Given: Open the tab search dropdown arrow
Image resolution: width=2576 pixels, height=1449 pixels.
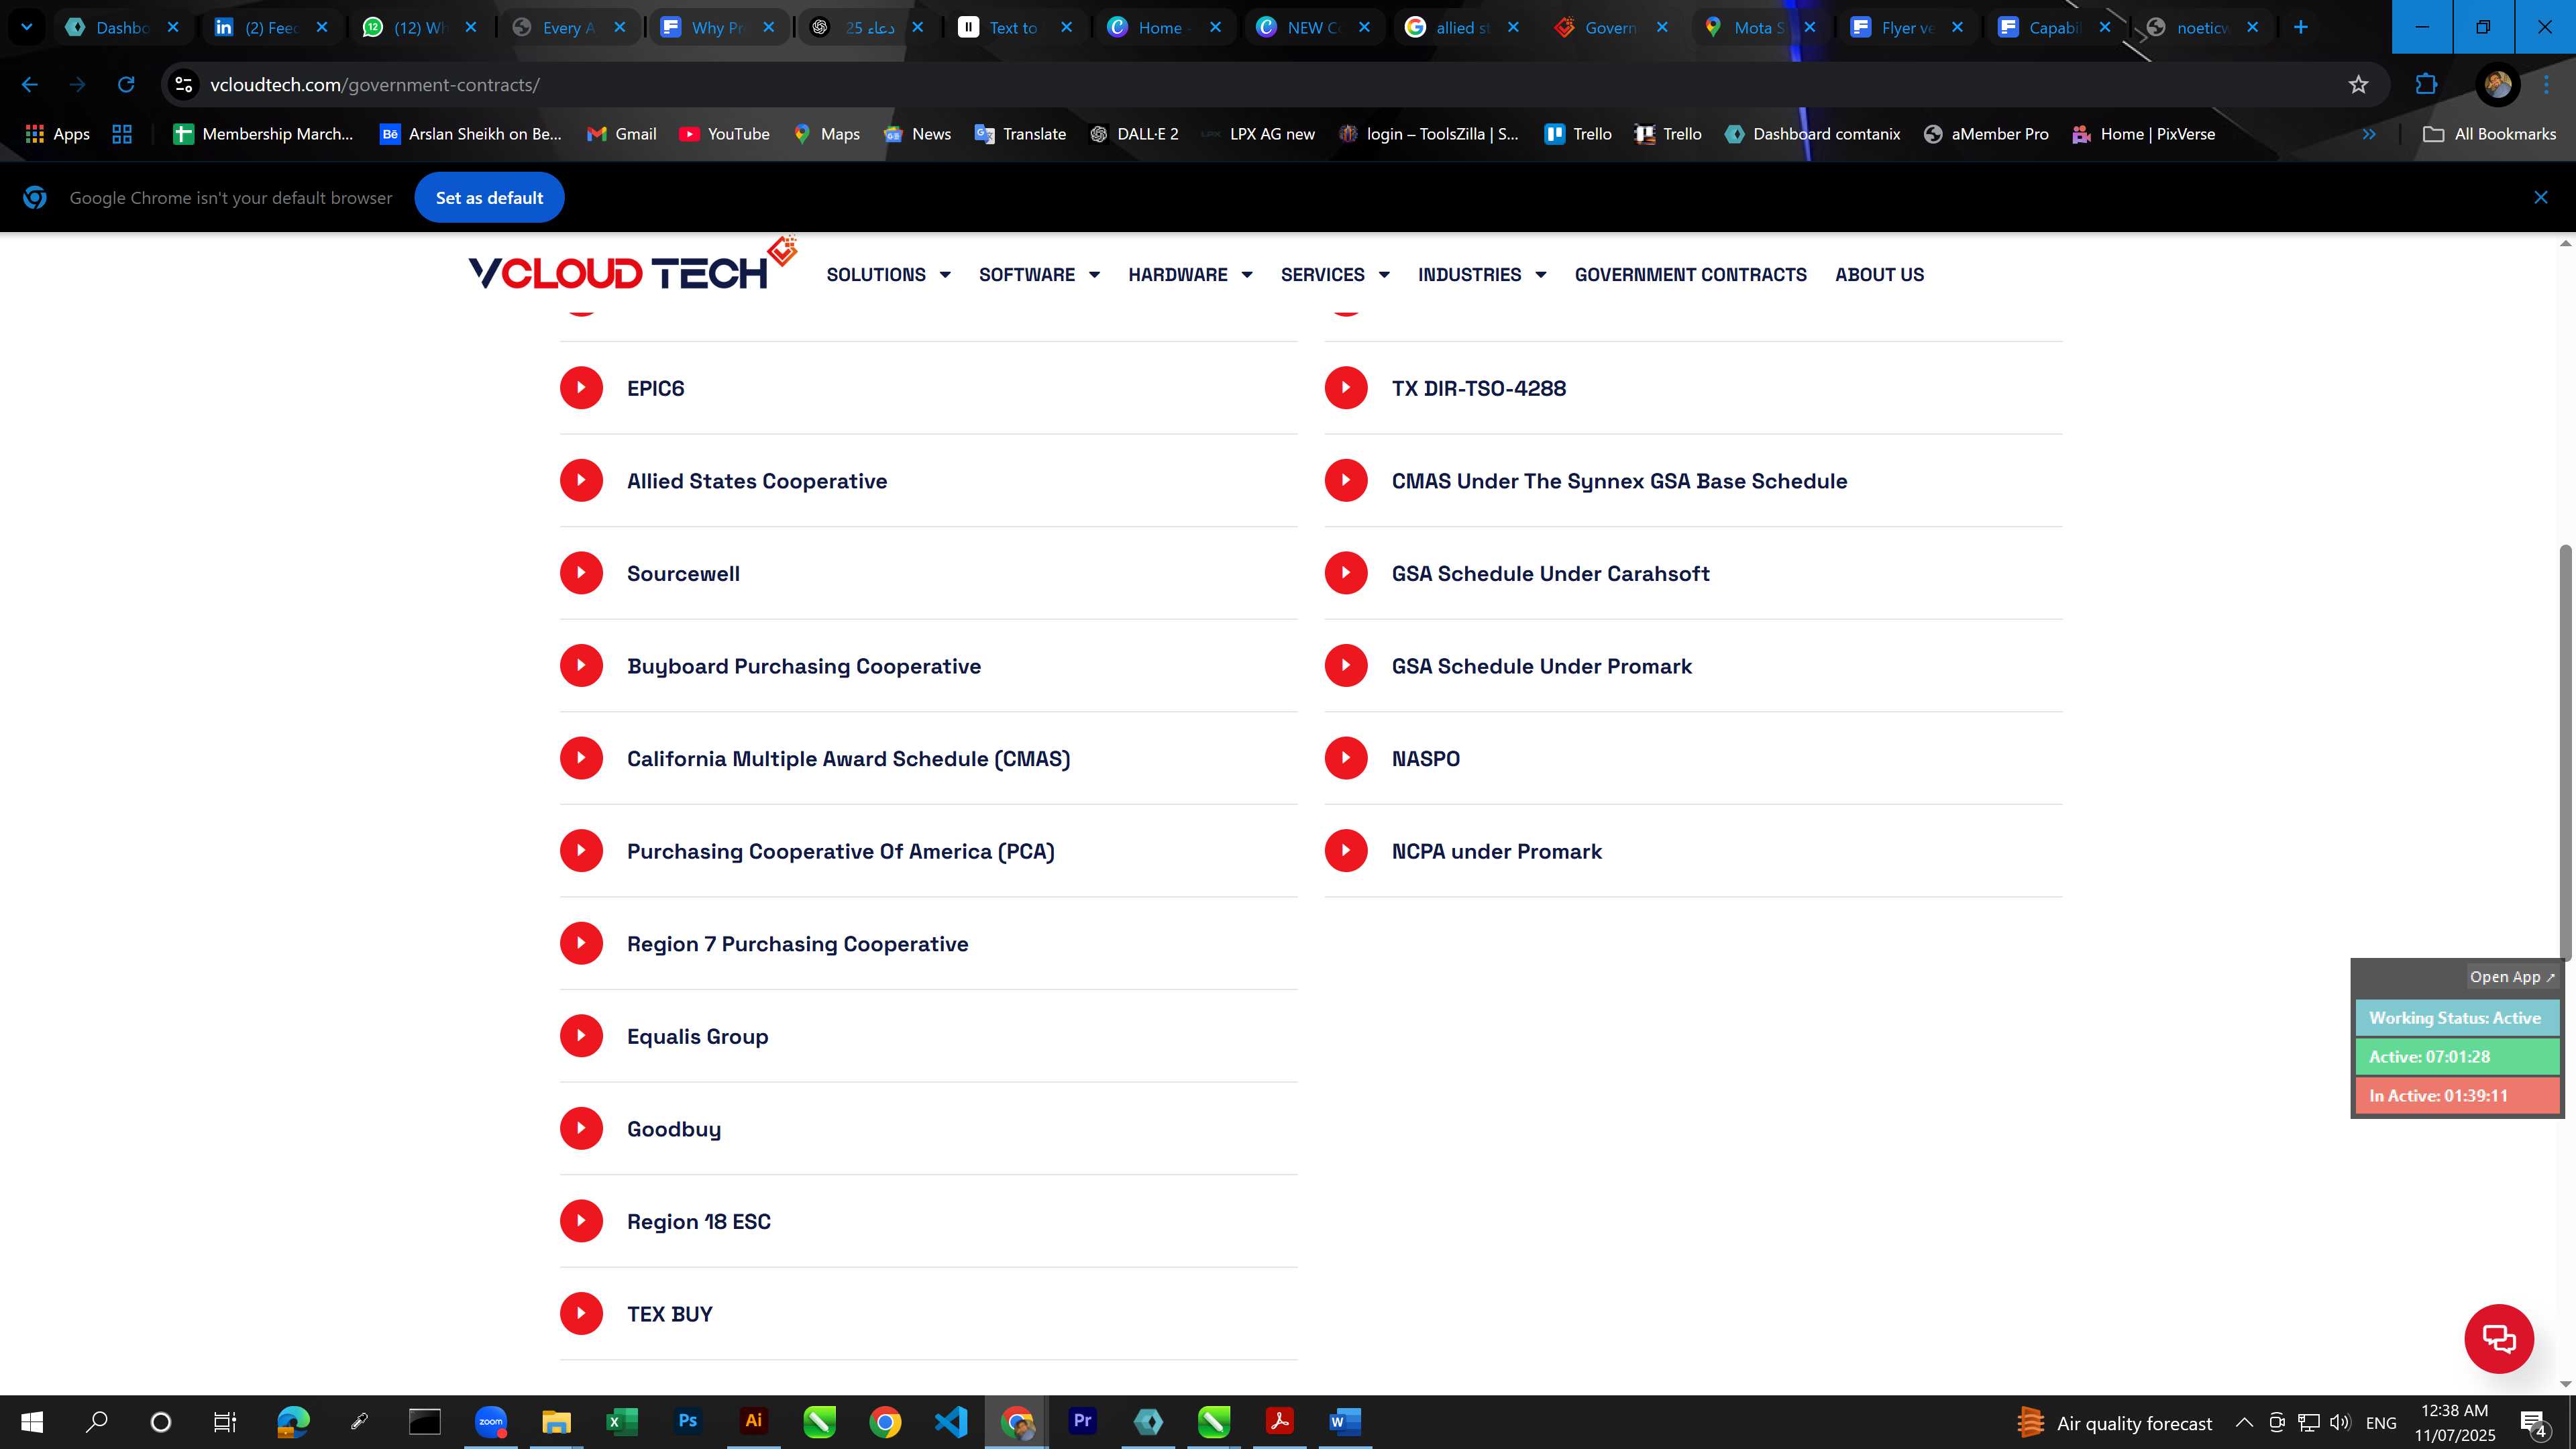Looking at the screenshot, I should point(27,27).
